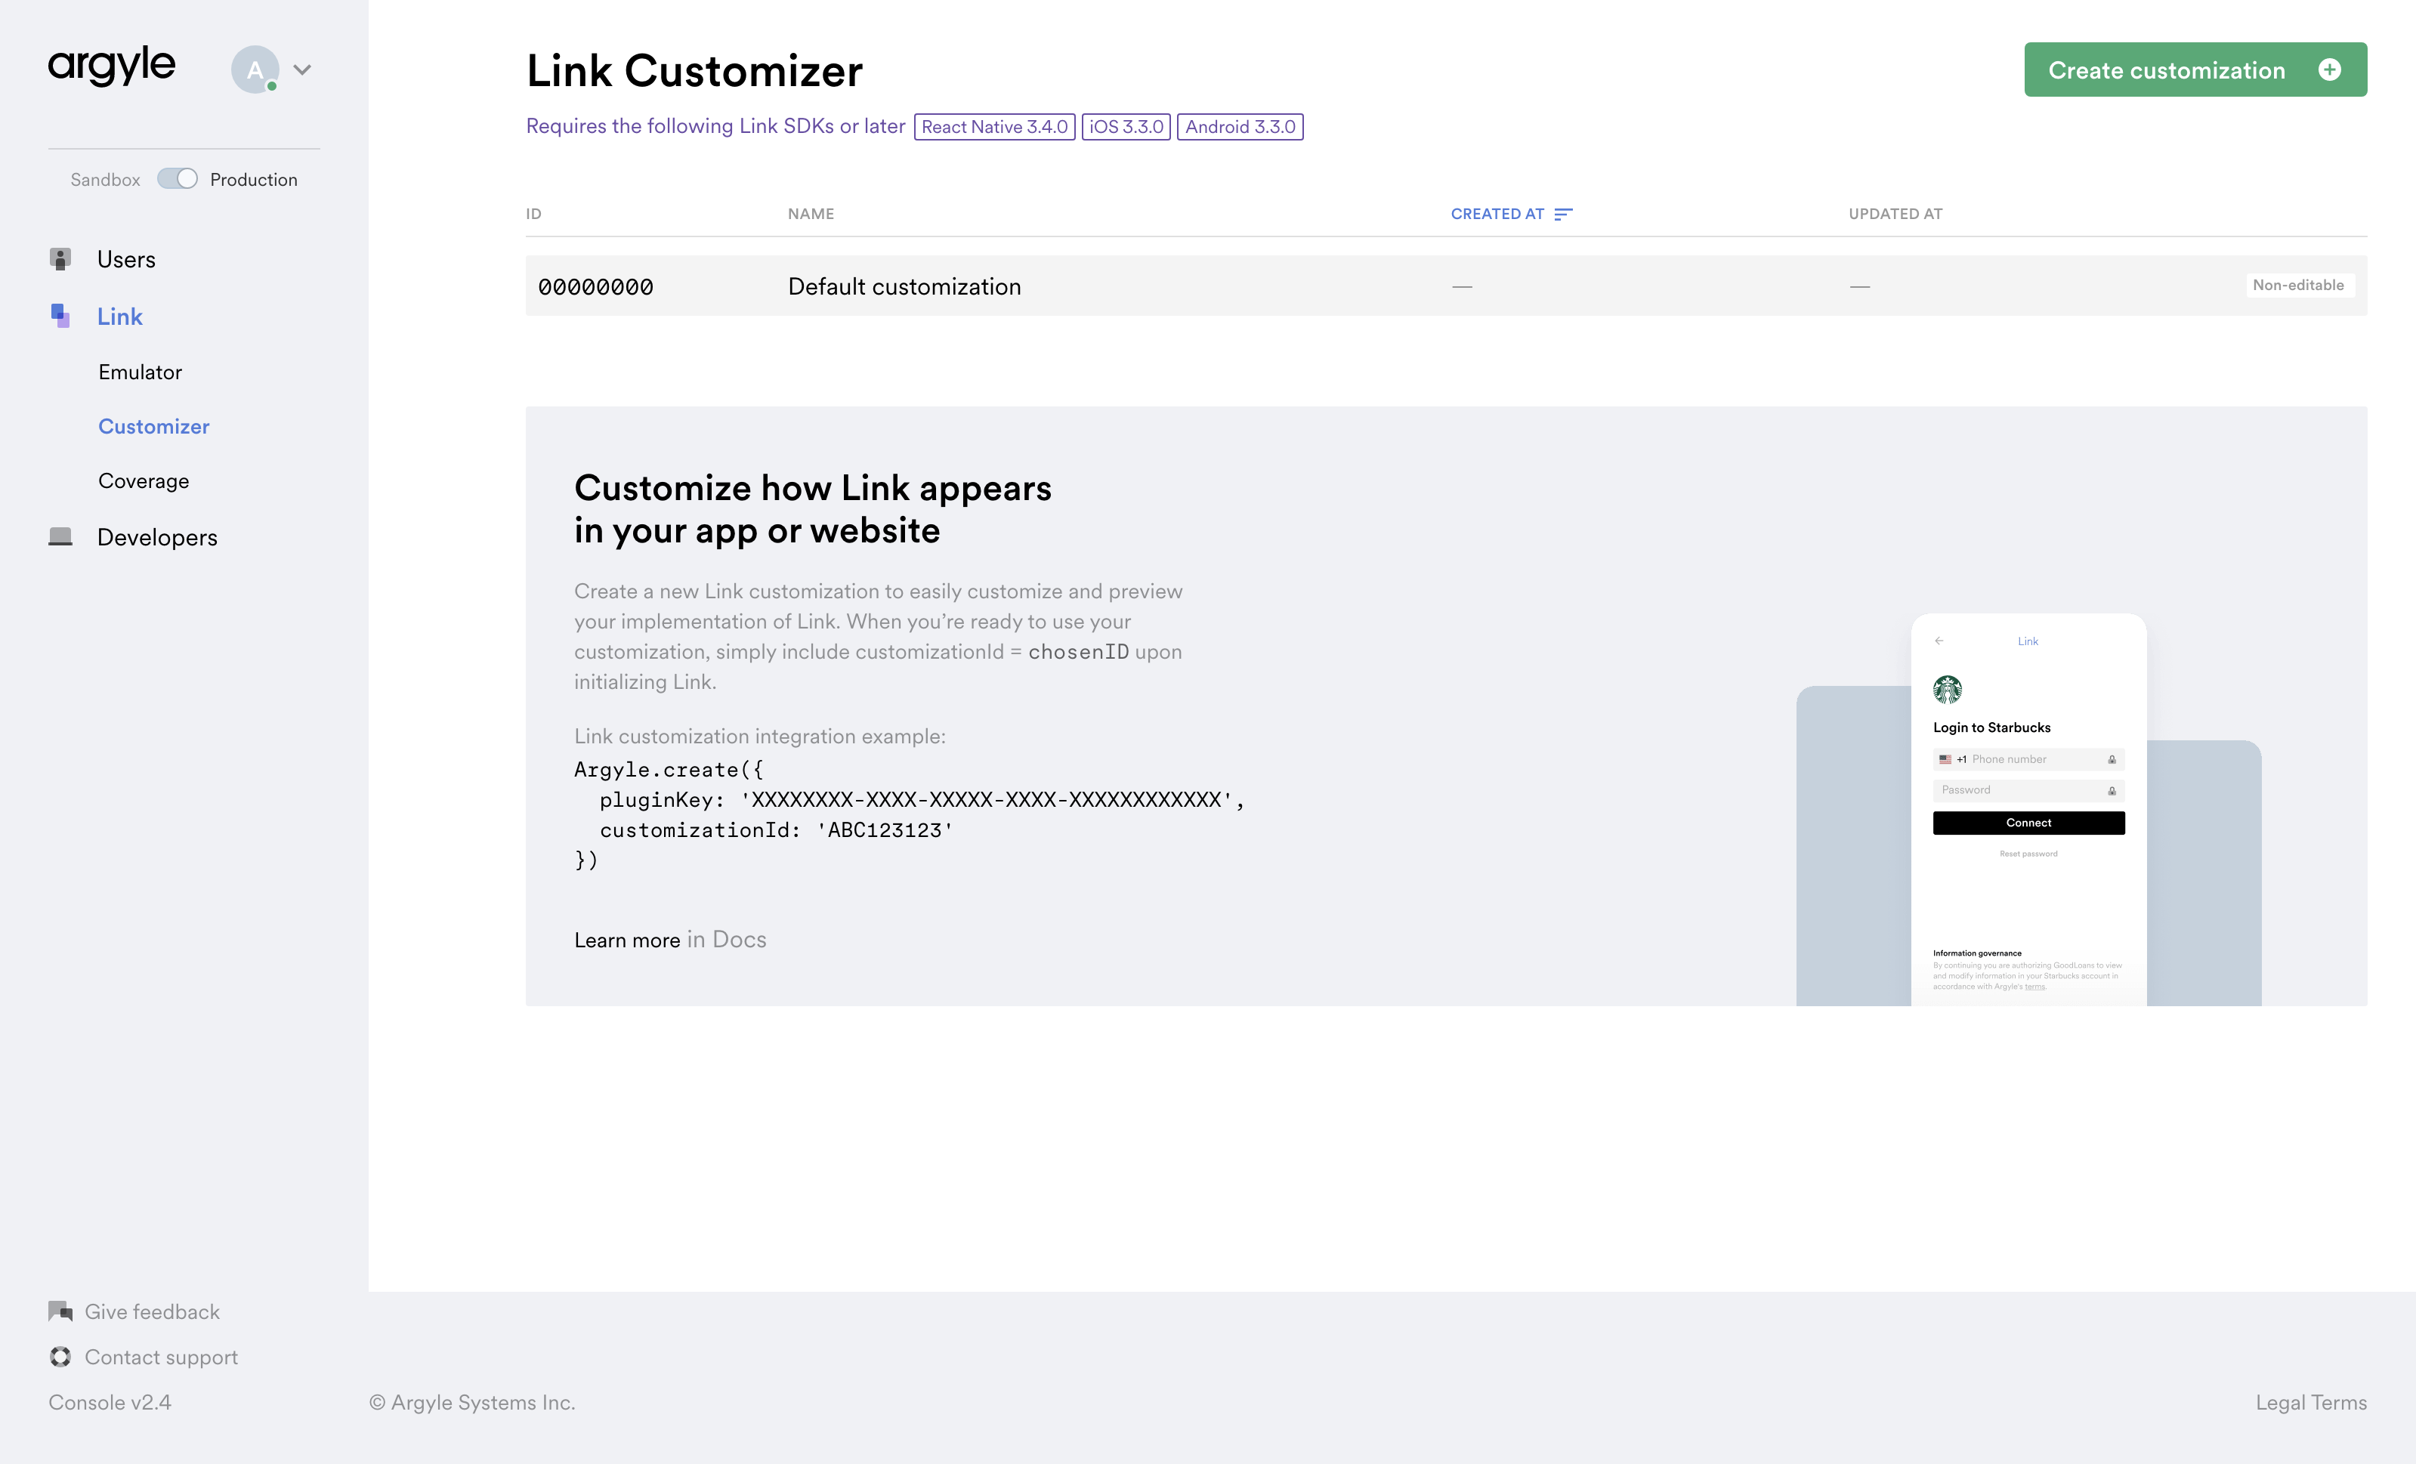Click the Password field in preview
This screenshot has width=2416, height=1464.
pos(2028,790)
